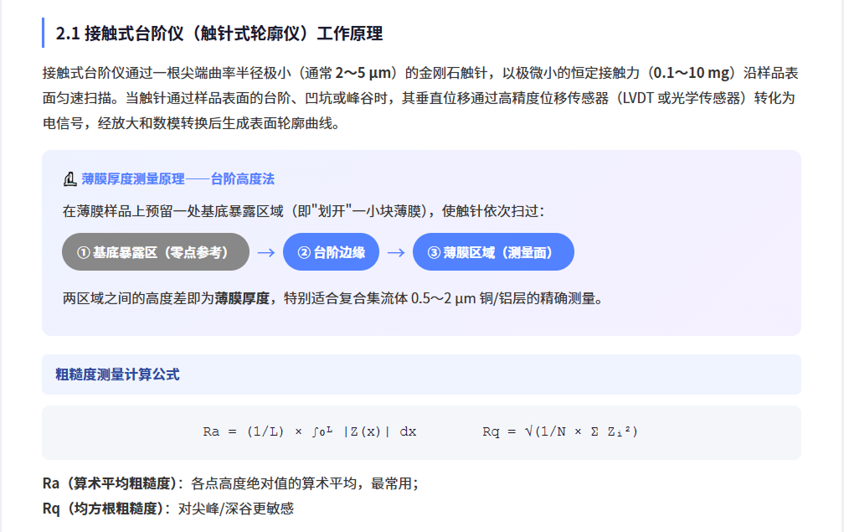
Task: Select the gray substrate exposure zone badge
Action: pyautogui.click(x=155, y=251)
